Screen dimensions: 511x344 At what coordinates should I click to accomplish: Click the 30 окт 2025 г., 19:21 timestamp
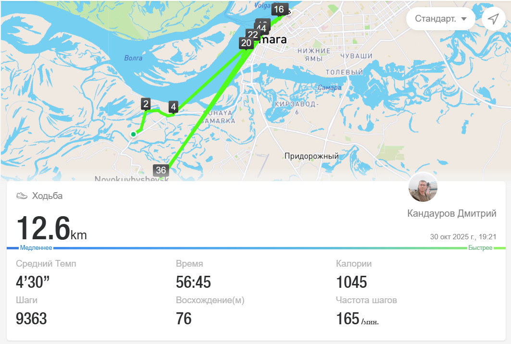(463, 237)
